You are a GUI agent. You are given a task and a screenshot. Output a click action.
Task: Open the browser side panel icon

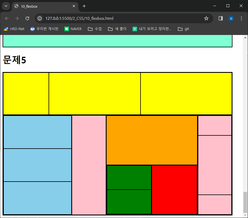point(220,18)
